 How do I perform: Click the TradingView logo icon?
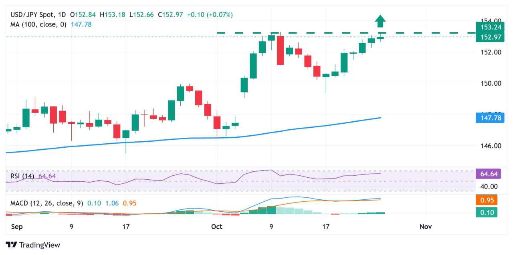[12, 245]
